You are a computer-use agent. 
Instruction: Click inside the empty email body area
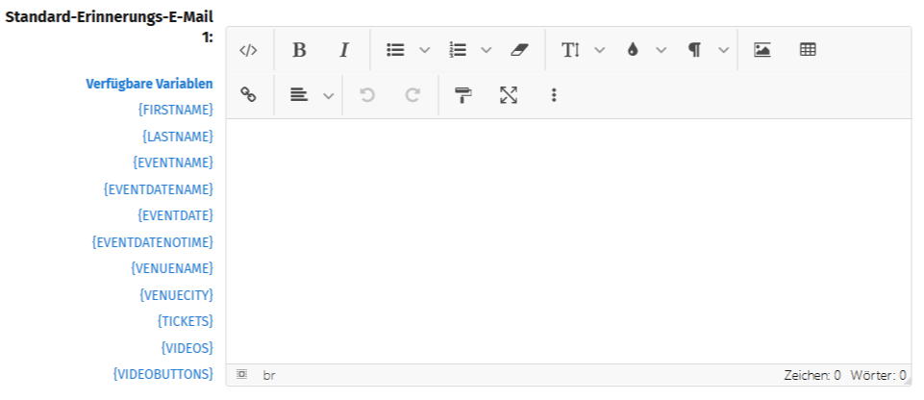pyautogui.click(x=567, y=240)
